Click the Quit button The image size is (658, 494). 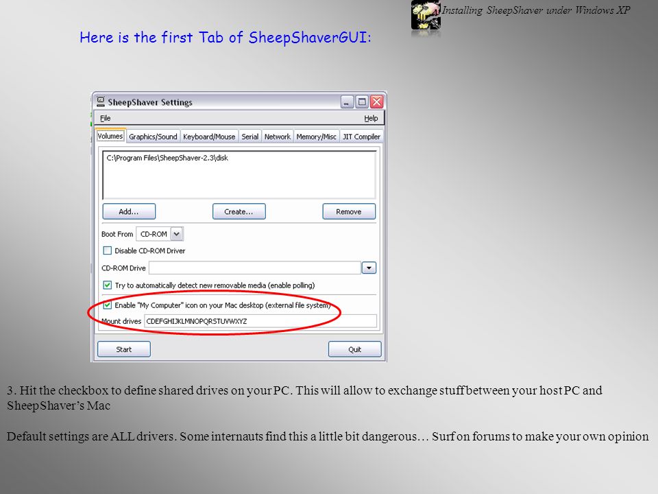354,349
